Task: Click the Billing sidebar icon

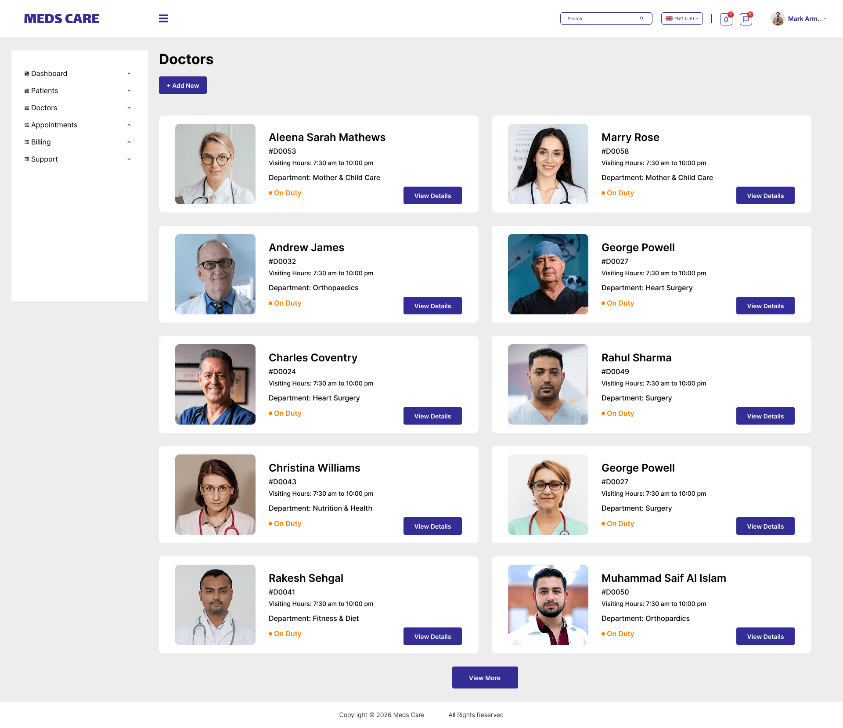Action: [27, 142]
